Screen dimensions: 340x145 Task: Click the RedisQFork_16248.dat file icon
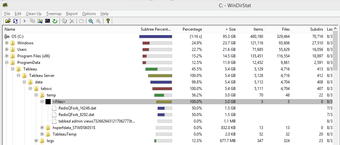[54, 108]
